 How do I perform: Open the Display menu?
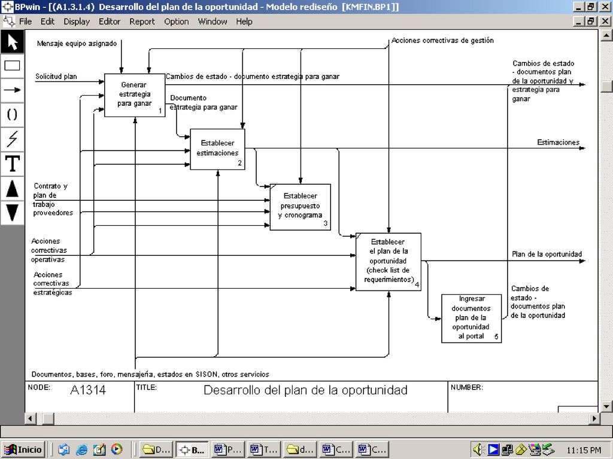point(77,22)
